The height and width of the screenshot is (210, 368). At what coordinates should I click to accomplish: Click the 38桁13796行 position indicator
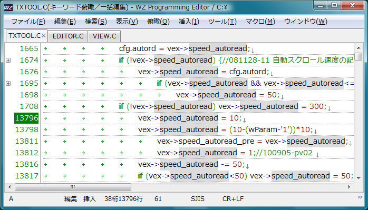coord(123,199)
